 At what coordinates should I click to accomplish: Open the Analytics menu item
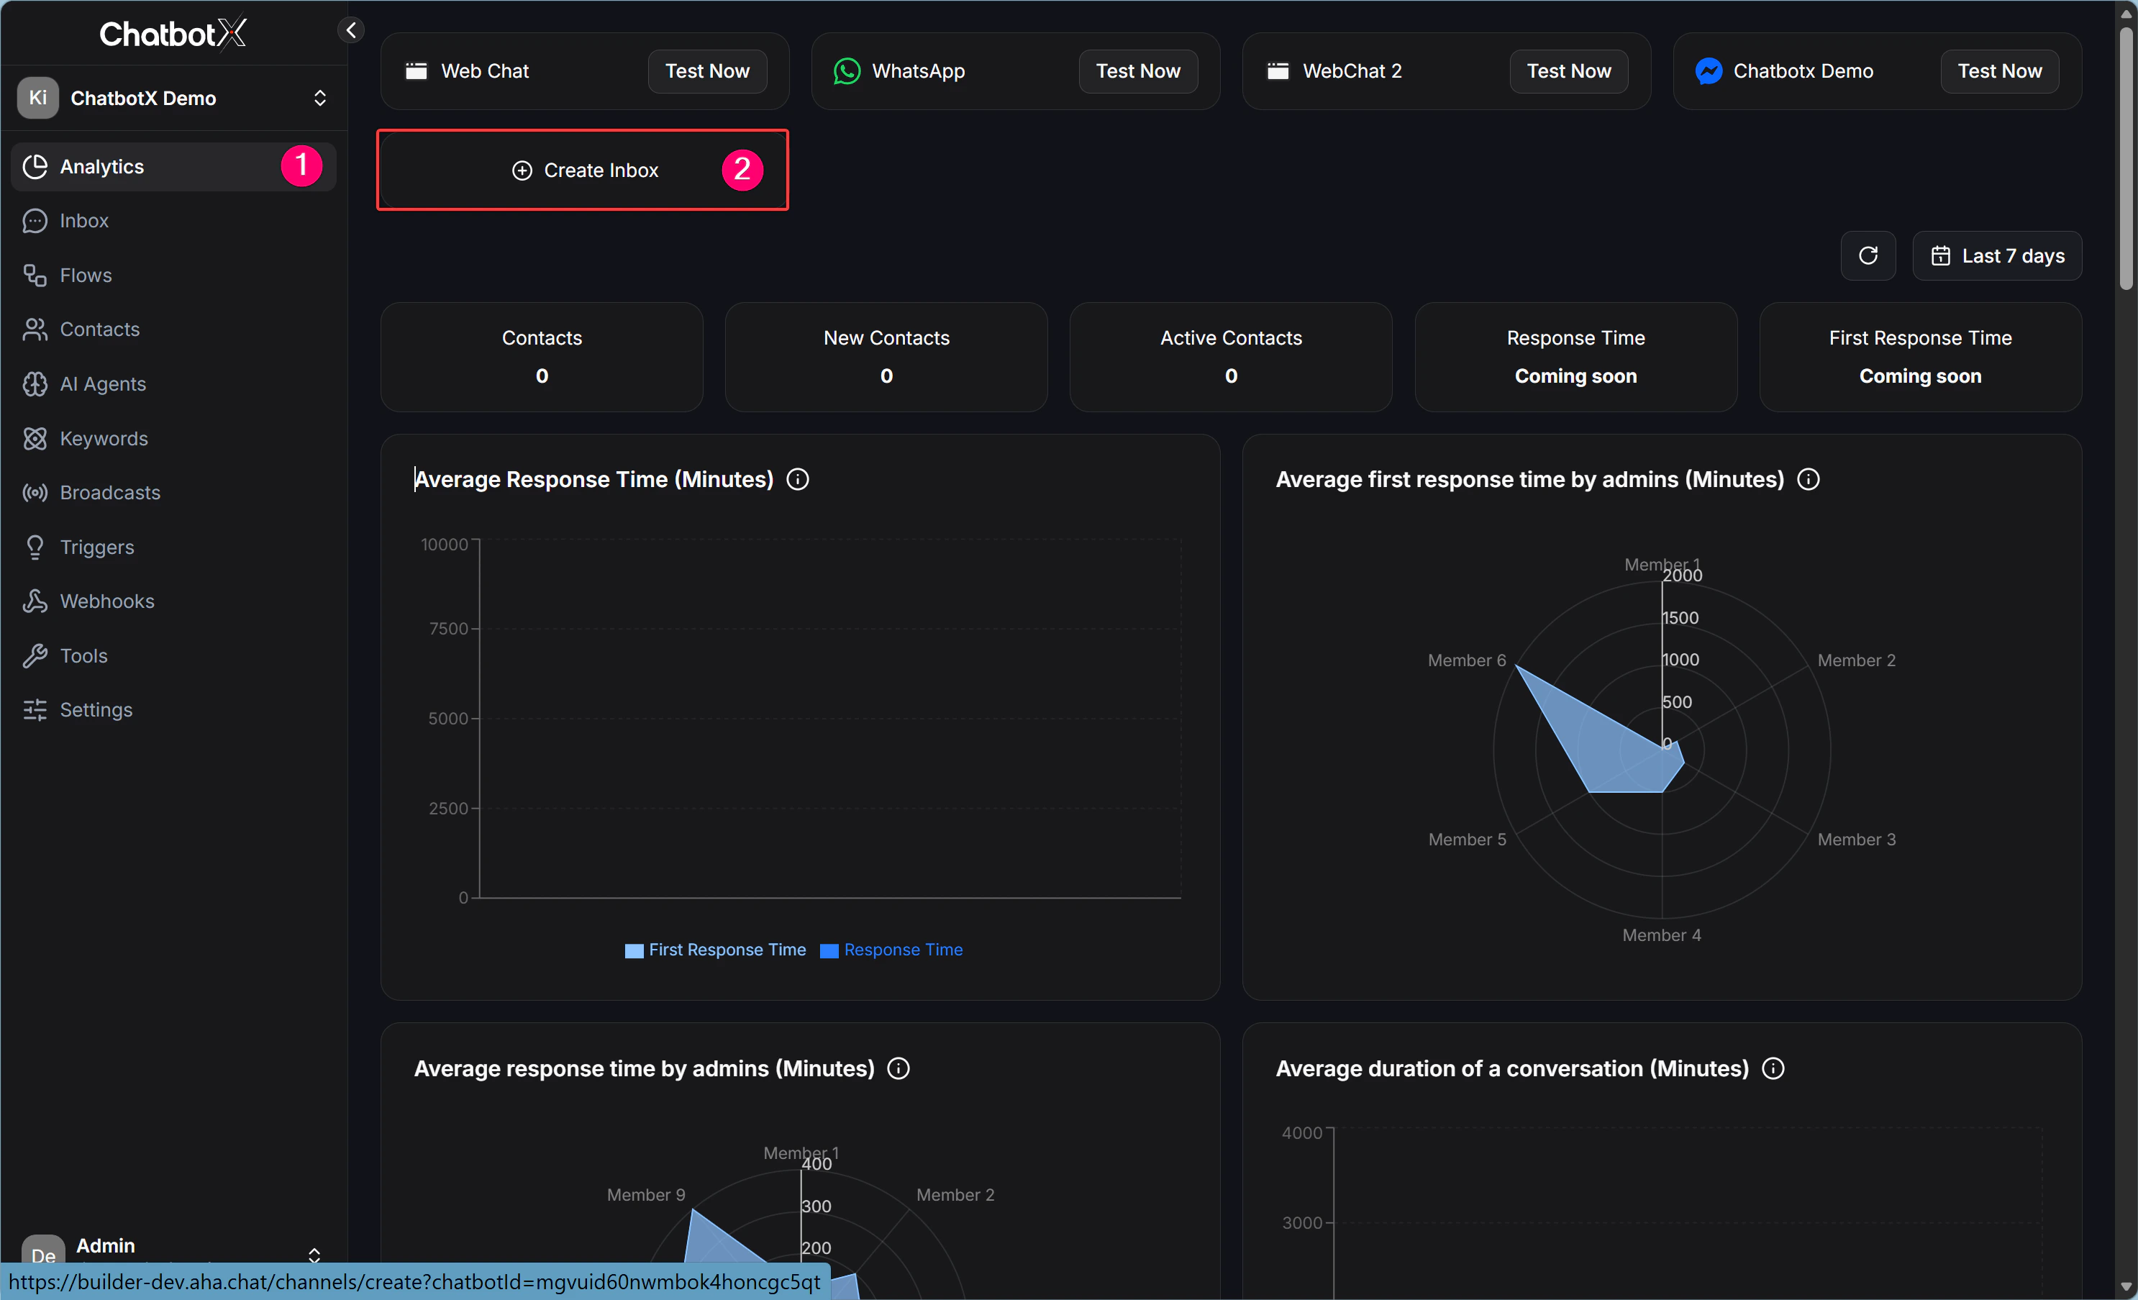click(x=173, y=165)
